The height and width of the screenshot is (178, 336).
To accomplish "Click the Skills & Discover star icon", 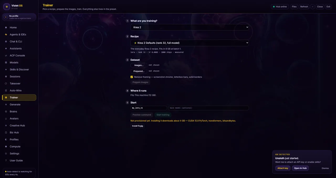I will [x=6, y=70].
